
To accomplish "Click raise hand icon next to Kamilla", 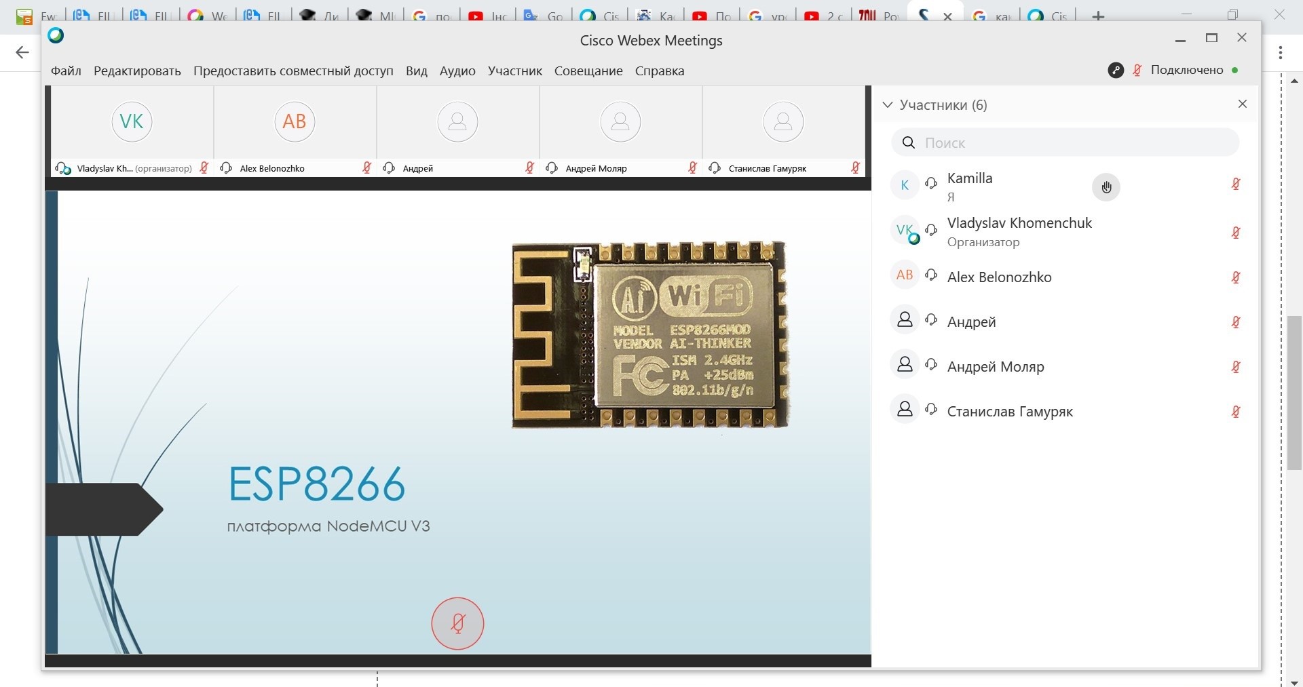I will pyautogui.click(x=1106, y=187).
